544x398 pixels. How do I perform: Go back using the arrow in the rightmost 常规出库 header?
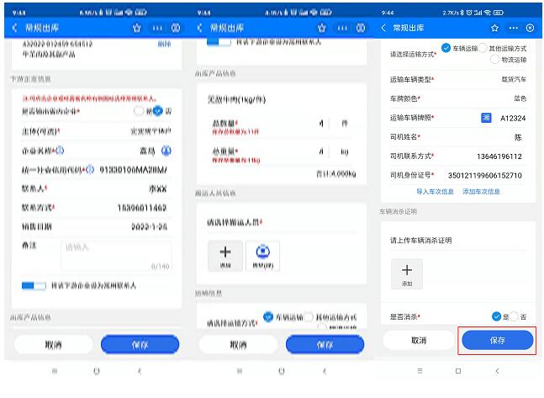[385, 28]
